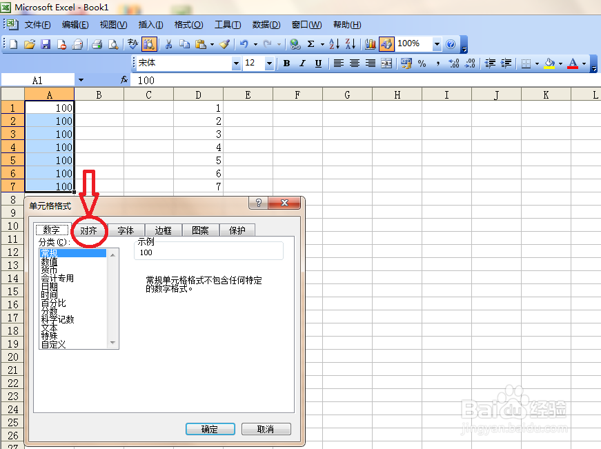Viewport: 601px width, 449px height.
Task: Switch to the 对齐 tab
Action: pyautogui.click(x=89, y=230)
